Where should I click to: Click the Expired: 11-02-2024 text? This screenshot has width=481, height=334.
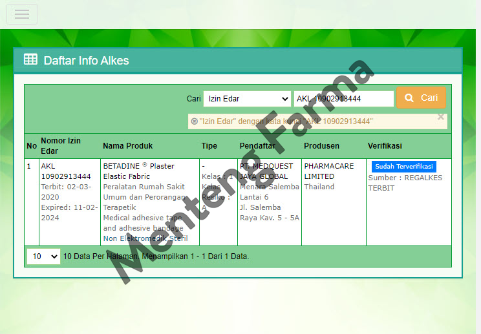click(69, 213)
